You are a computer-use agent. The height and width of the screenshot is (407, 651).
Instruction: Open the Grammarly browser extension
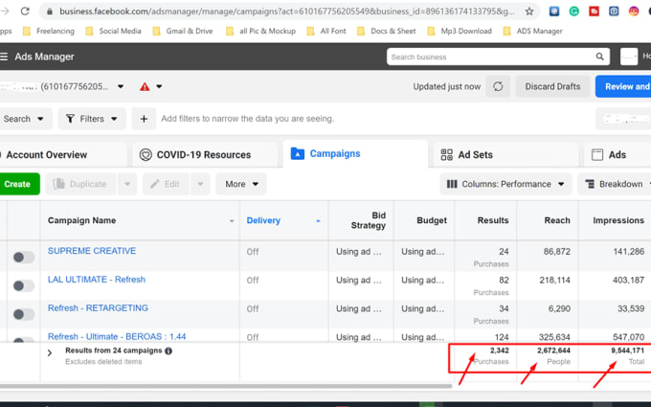point(573,11)
